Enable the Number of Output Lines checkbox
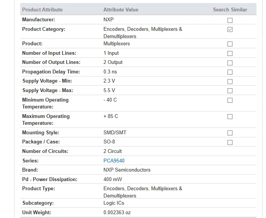The height and width of the screenshot is (218, 266). [x=230, y=63]
